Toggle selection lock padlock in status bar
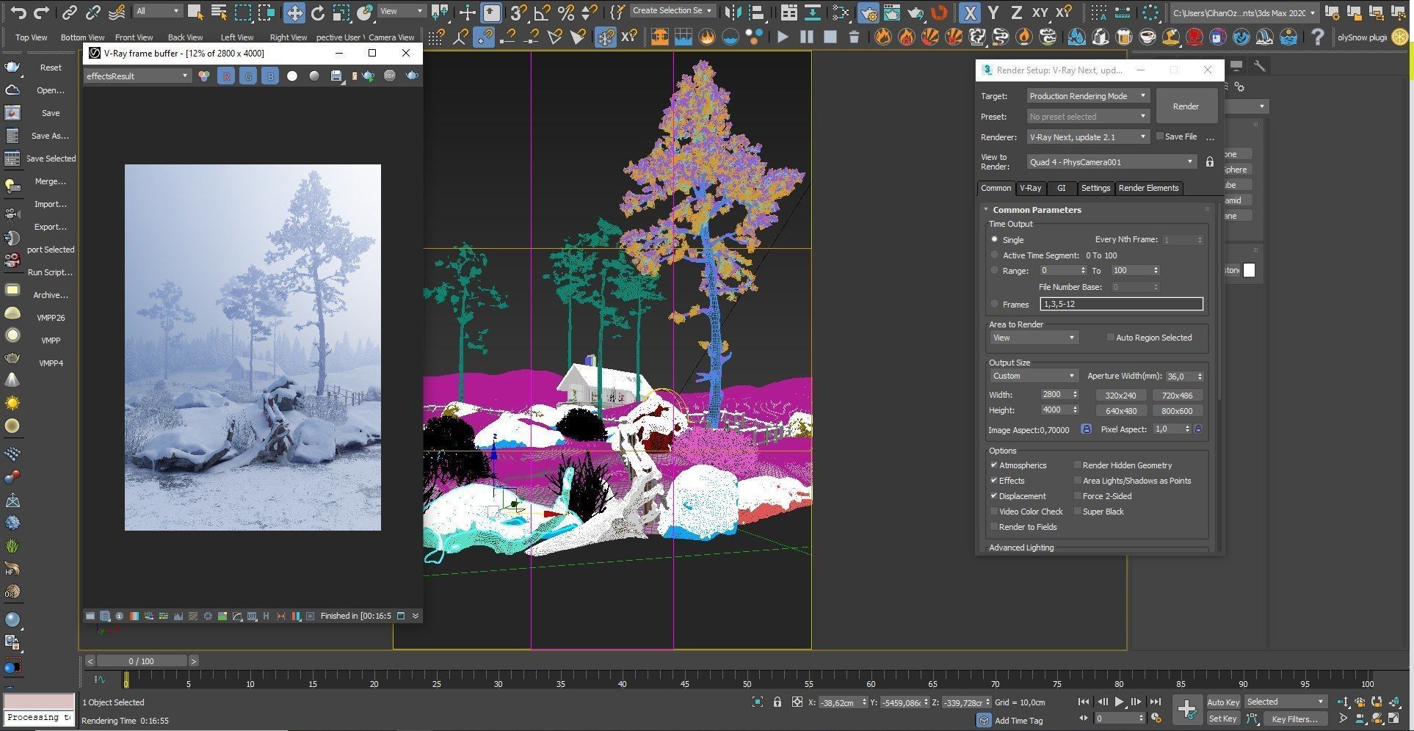1414x731 pixels. point(777,702)
